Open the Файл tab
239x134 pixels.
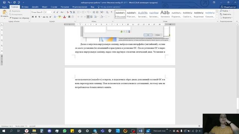[4, 7]
